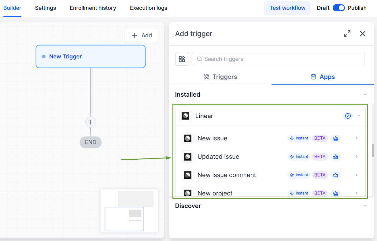Switch to the Builder tab
The image size is (377, 241).
click(x=12, y=8)
